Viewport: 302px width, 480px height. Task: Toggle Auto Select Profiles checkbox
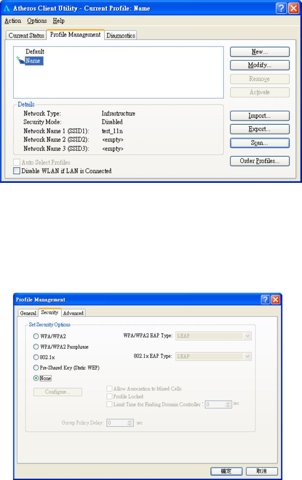17,162
